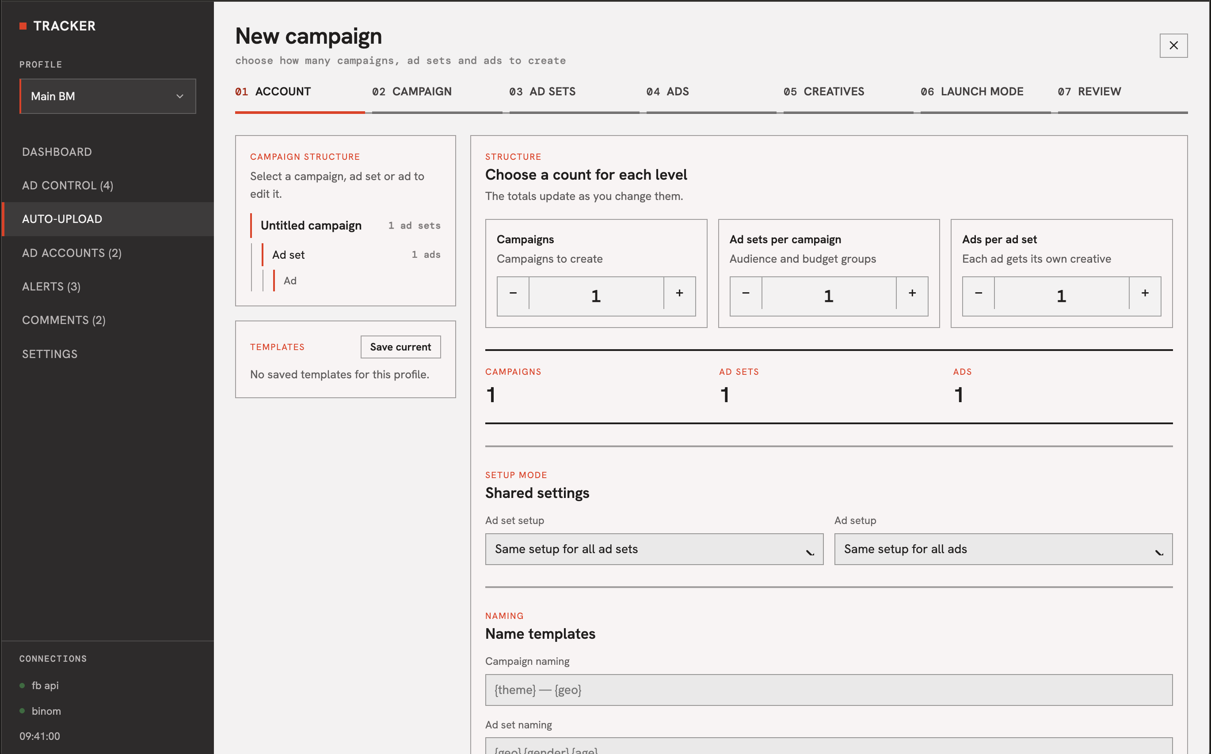Open Alerts (3) in the sidebar
This screenshot has width=1211, height=754.
(108, 286)
